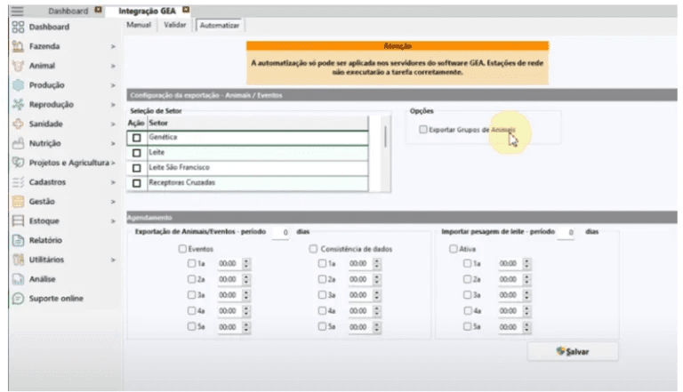Focus the Importar pesagem de leite período field

pyautogui.click(x=566, y=232)
